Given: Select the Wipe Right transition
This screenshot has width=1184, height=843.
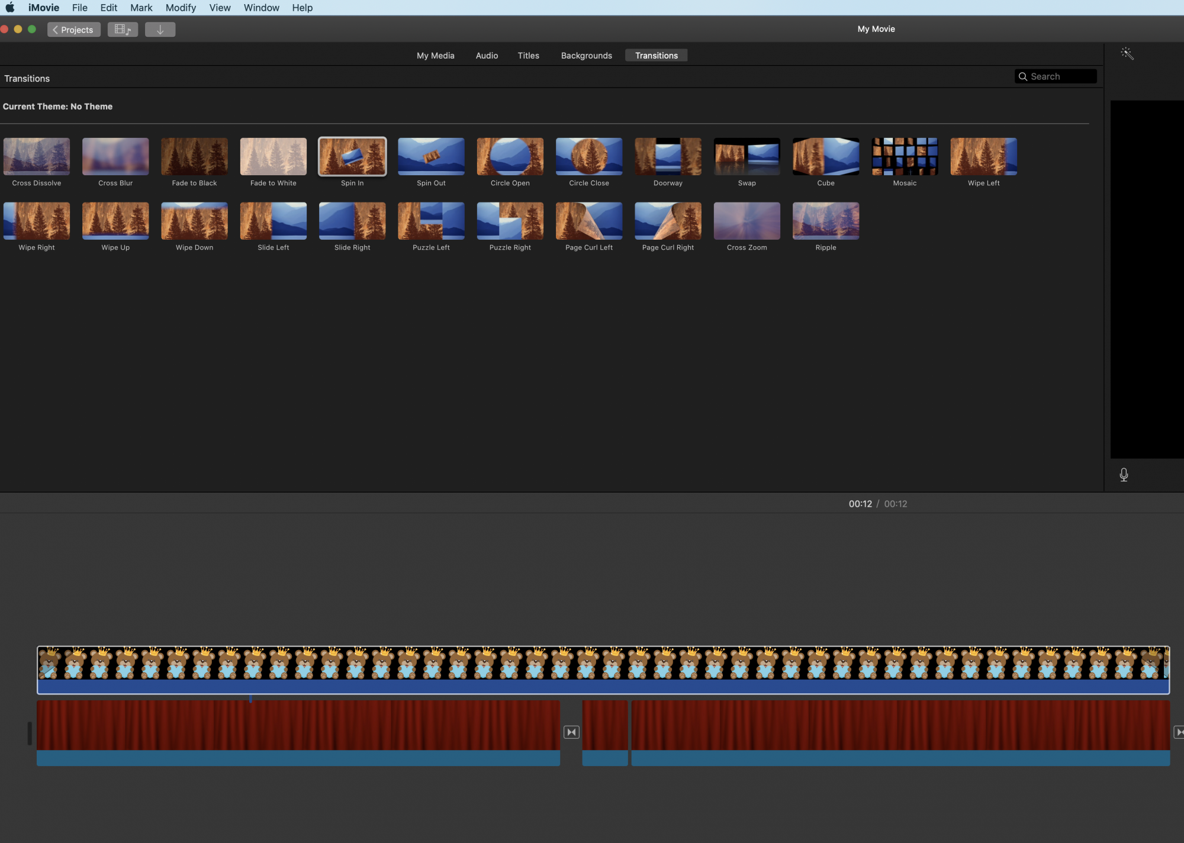Looking at the screenshot, I should pos(37,221).
